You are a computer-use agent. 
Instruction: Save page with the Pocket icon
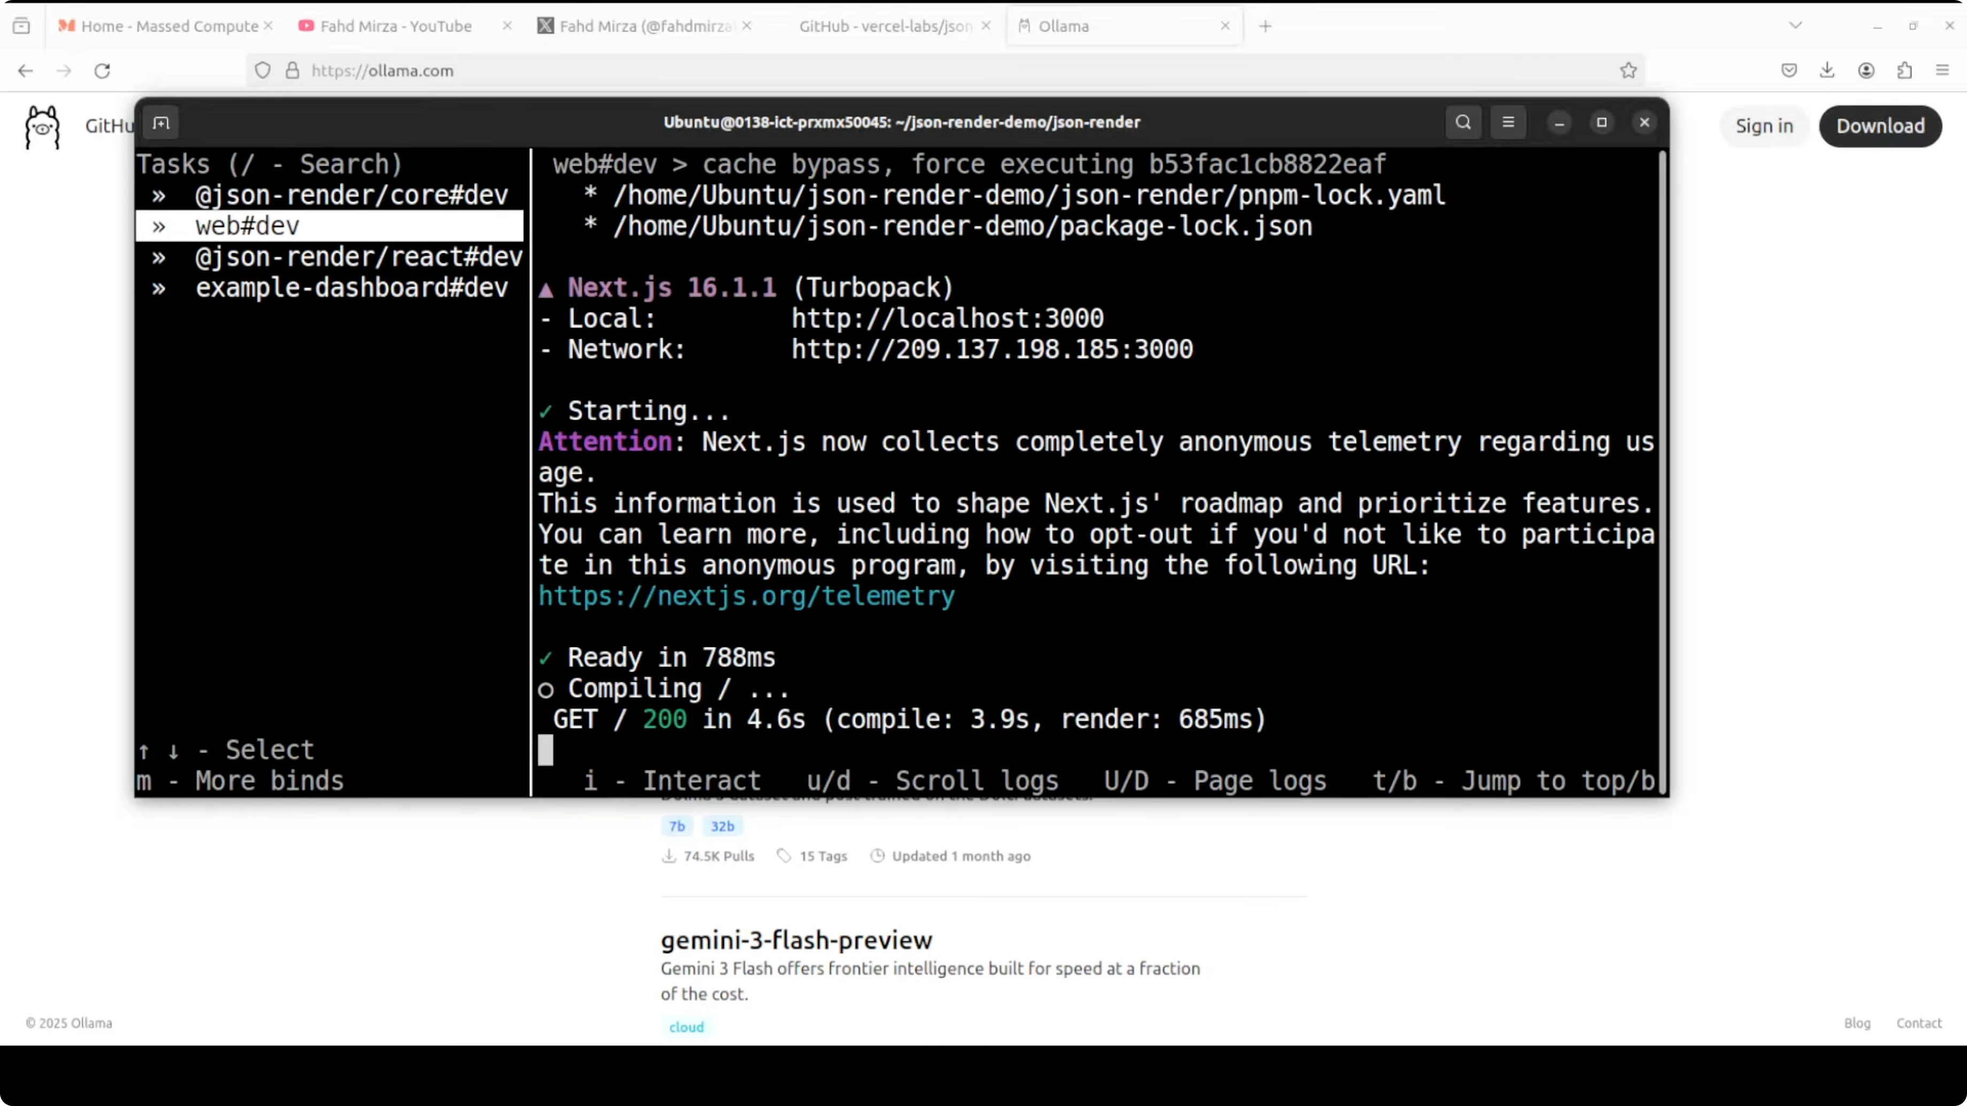point(1788,70)
